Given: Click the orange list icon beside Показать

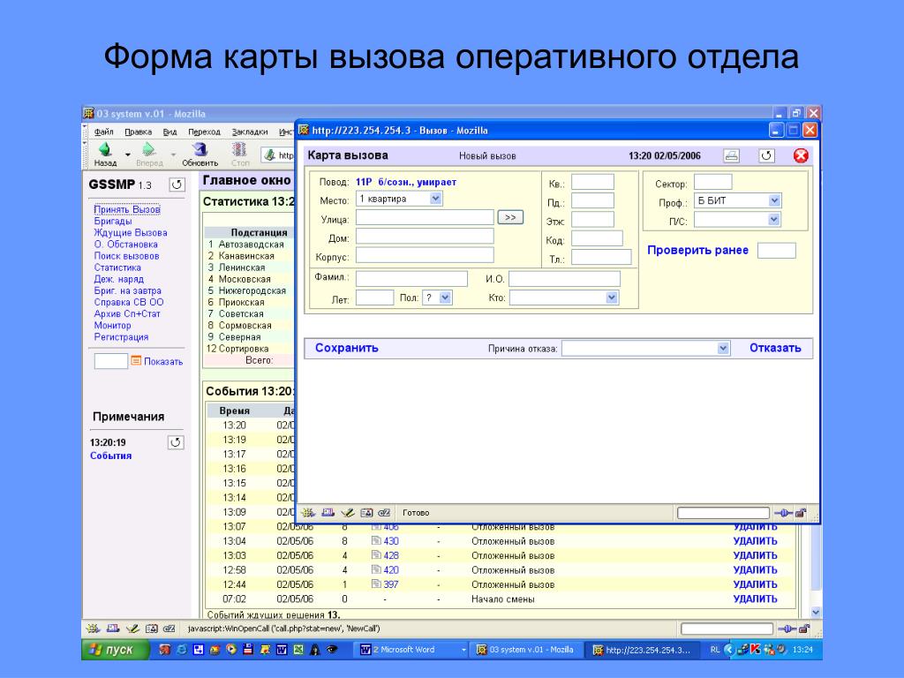Looking at the screenshot, I should tap(136, 361).
